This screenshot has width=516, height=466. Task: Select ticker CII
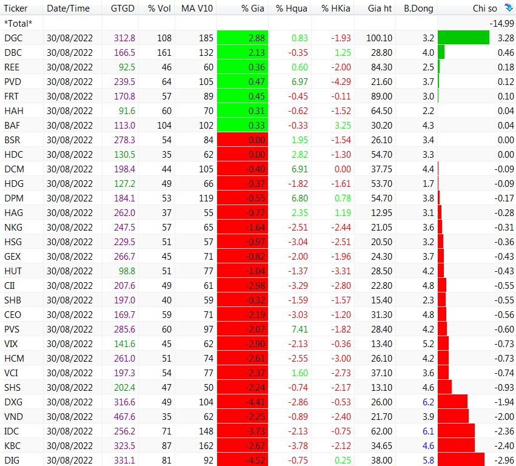(x=10, y=286)
